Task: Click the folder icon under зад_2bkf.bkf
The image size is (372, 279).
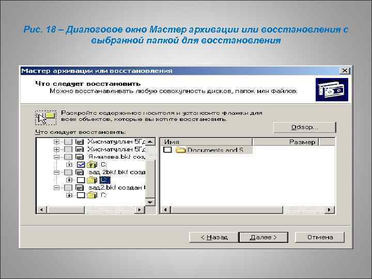Action: (x=92, y=180)
